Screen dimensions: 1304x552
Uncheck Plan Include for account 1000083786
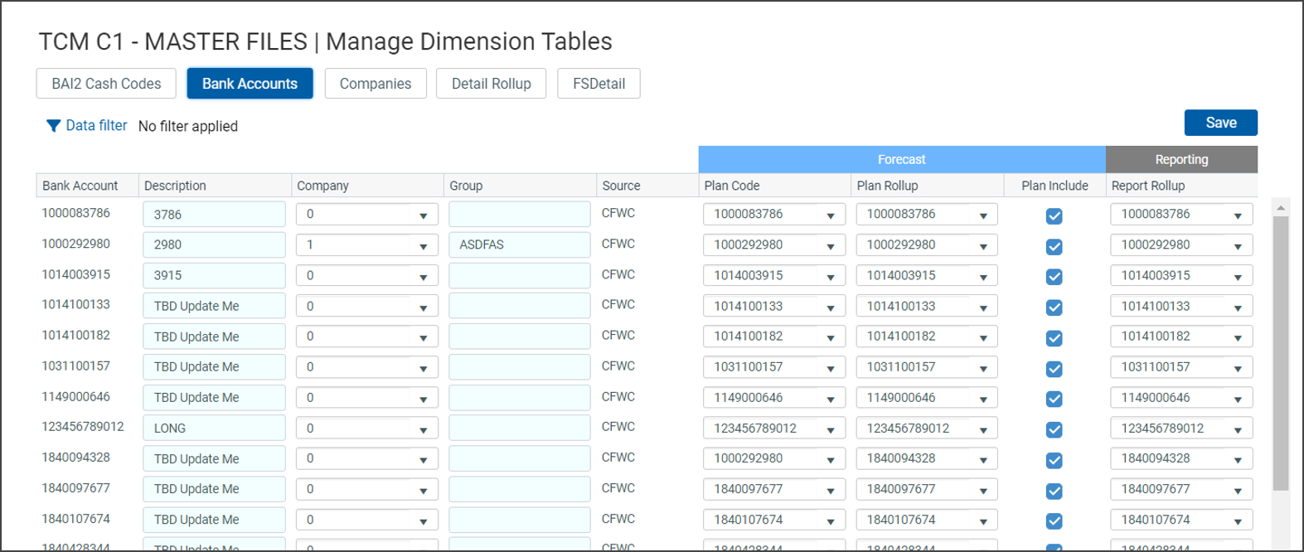1054,216
